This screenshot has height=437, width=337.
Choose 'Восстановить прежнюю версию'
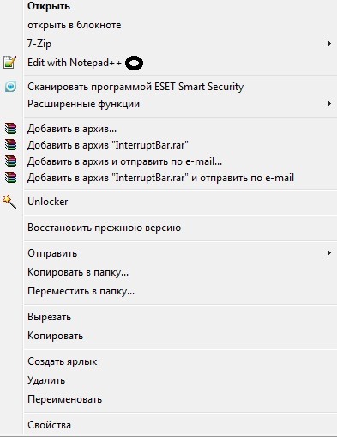pos(104,228)
